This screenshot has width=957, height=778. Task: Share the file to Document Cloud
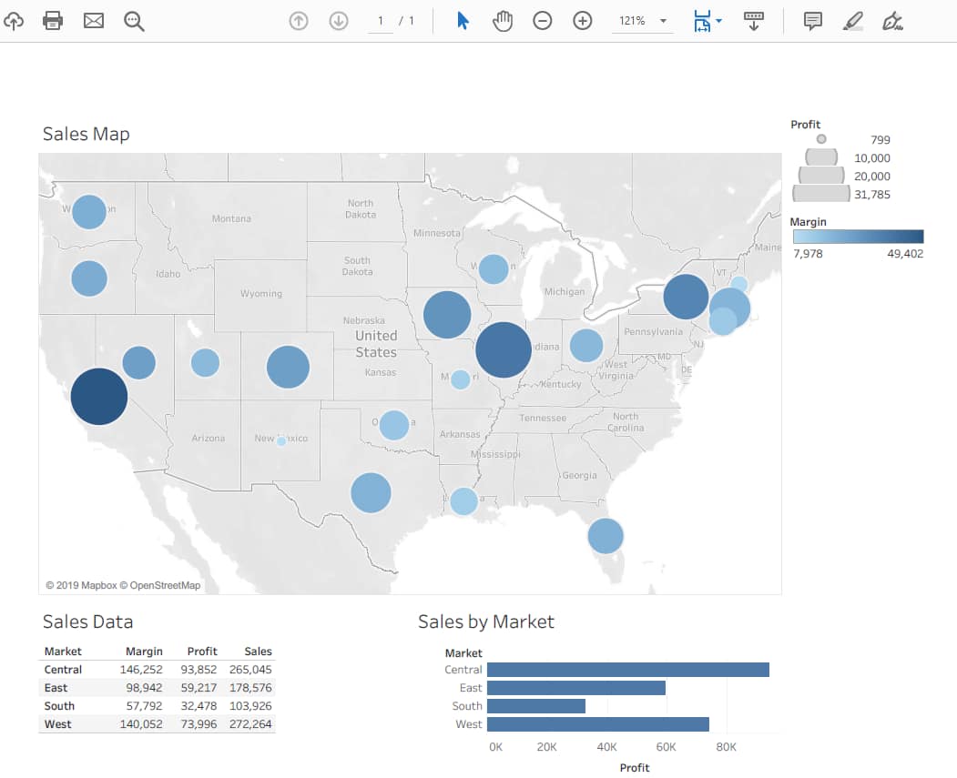14,20
